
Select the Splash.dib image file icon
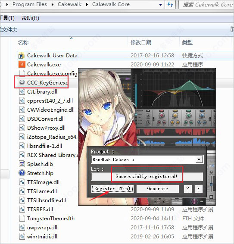pos(22,164)
